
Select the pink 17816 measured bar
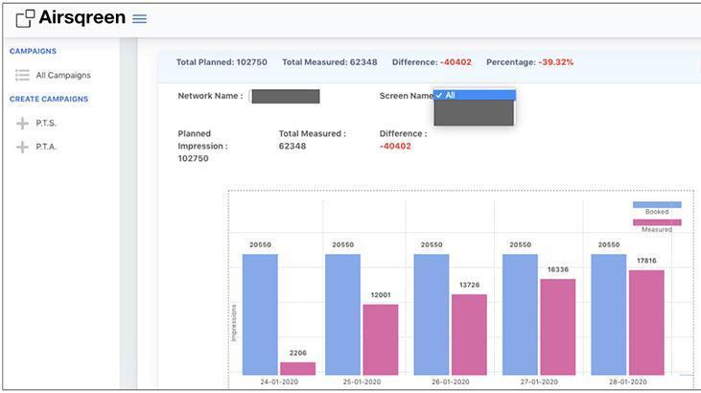click(x=646, y=322)
